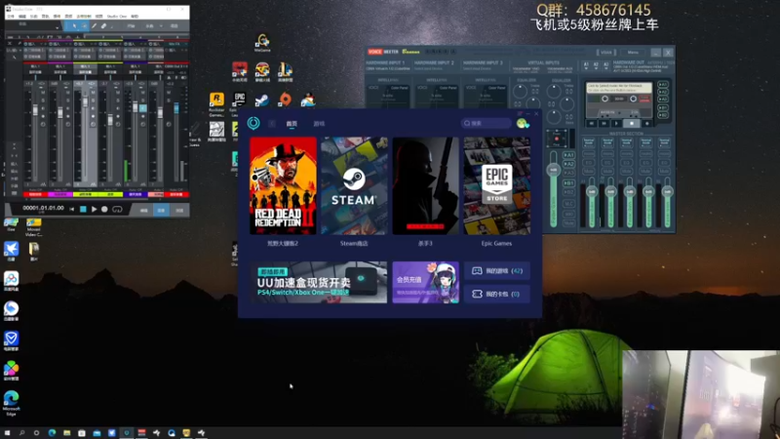Open 我的卡包 (0) button
Screen dimensions: 780x439
point(496,294)
